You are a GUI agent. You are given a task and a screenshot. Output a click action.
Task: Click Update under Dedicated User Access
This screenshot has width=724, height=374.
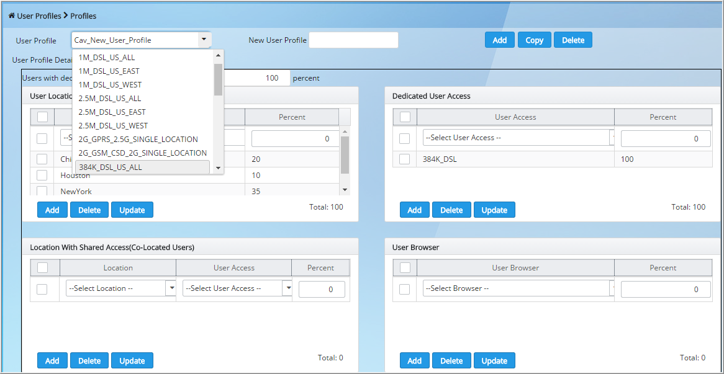click(494, 210)
